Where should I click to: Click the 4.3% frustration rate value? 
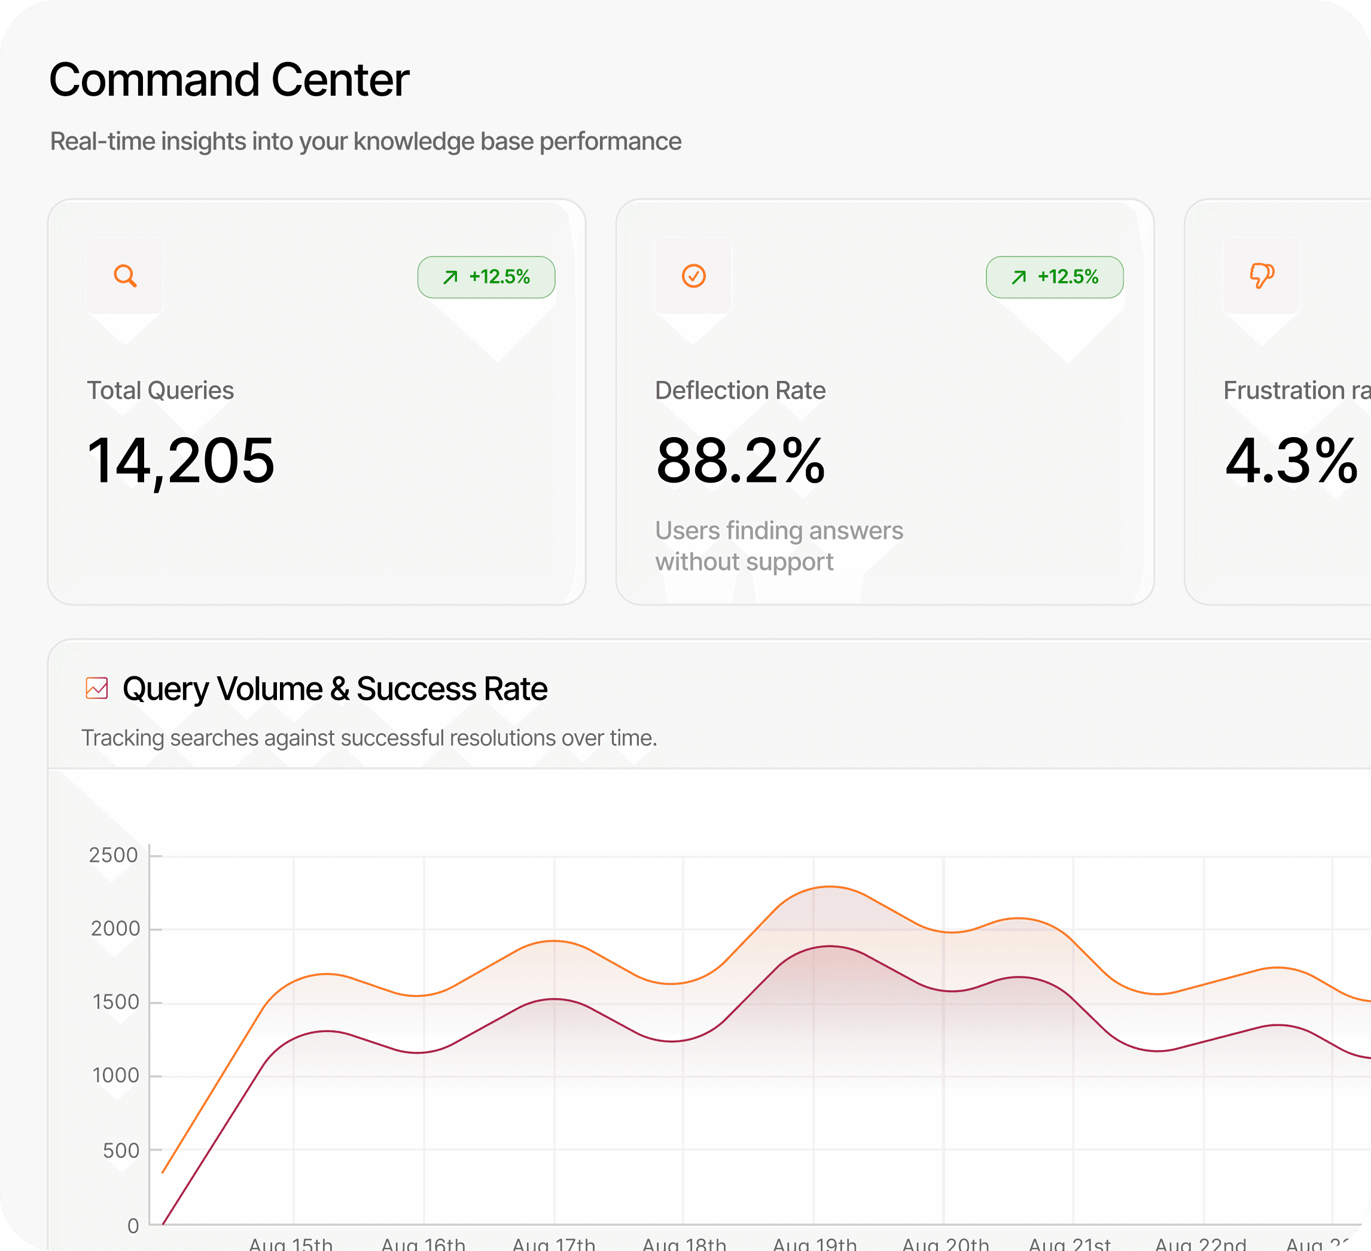(x=1291, y=462)
